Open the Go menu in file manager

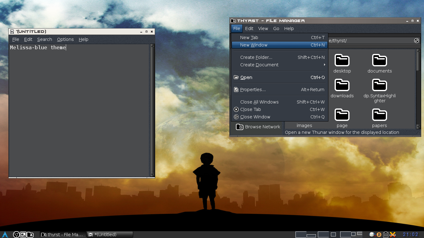click(x=276, y=29)
